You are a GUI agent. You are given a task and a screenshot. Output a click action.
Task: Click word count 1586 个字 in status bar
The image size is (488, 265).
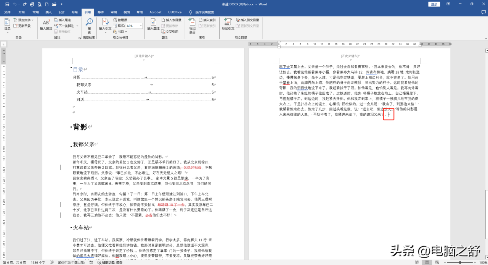point(38,262)
